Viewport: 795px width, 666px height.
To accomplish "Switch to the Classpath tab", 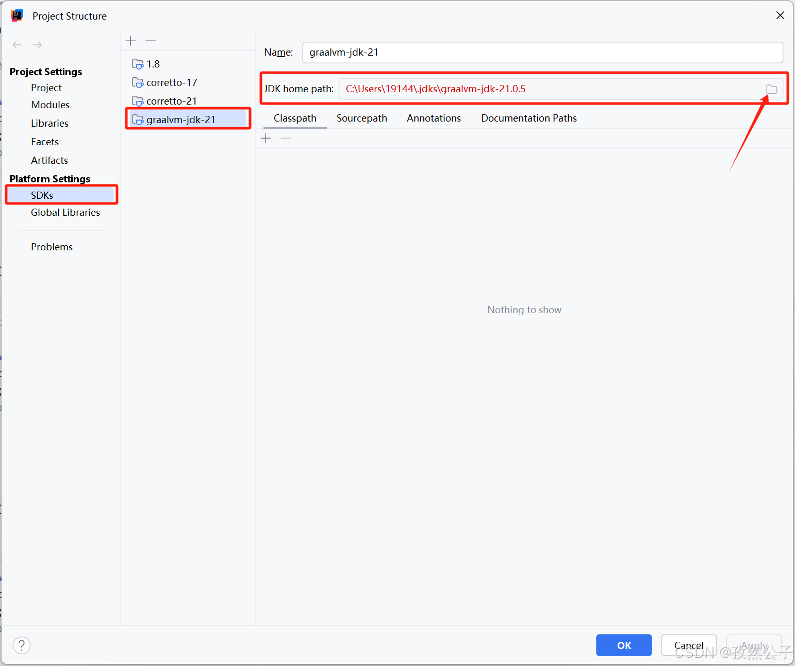I will click(295, 118).
